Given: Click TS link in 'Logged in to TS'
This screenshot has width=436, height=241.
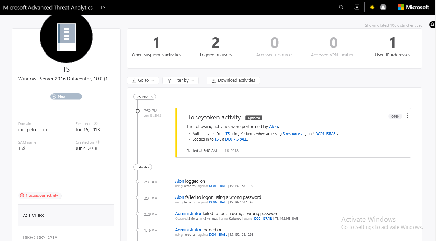Looking at the screenshot, I should click(216, 139).
